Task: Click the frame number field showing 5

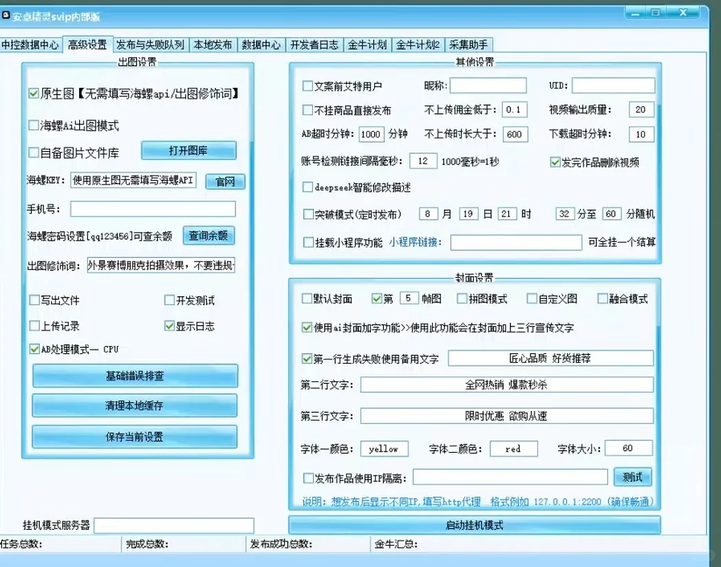Action: [409, 298]
